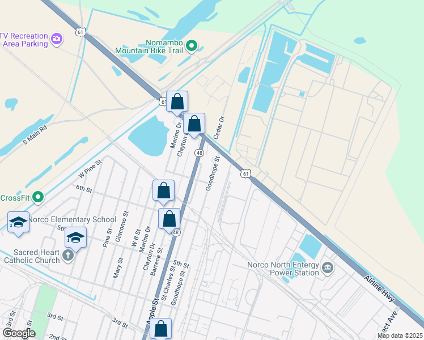Click the US 61 shield near Goodhope St
This screenshot has height=340, width=424.
pyautogui.click(x=245, y=173)
